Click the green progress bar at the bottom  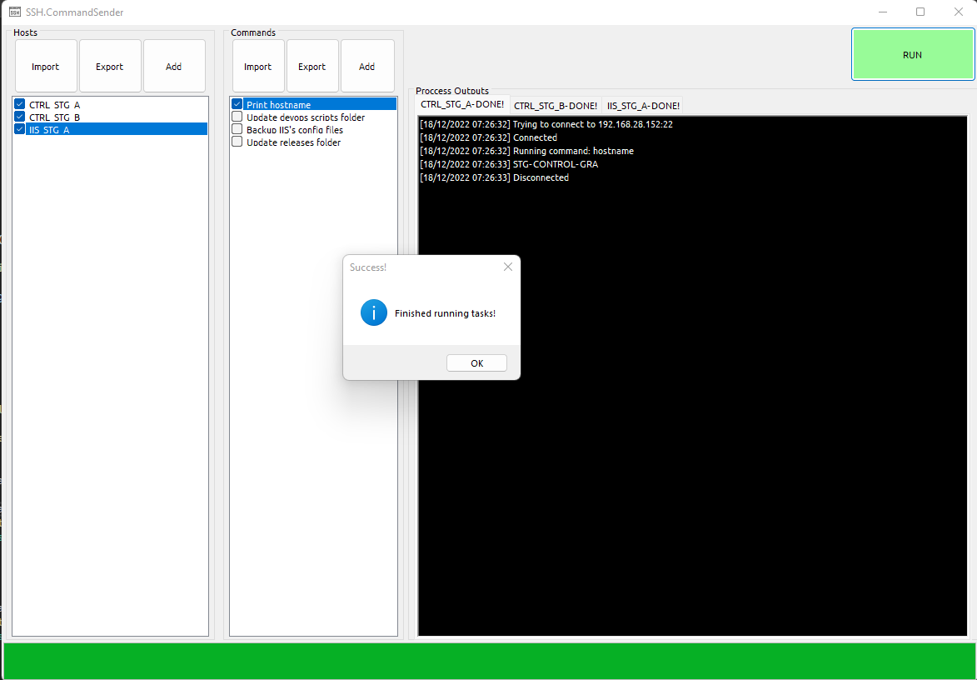click(x=489, y=661)
